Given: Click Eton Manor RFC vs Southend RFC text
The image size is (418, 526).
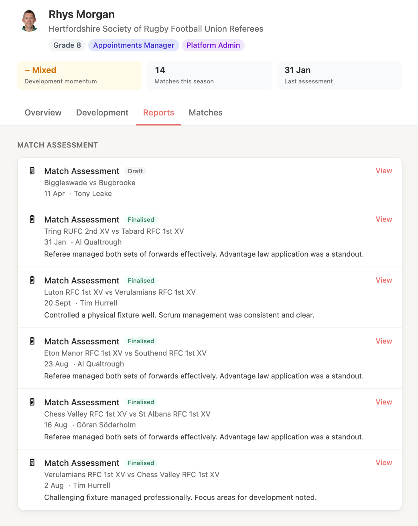Looking at the screenshot, I should pos(125,353).
